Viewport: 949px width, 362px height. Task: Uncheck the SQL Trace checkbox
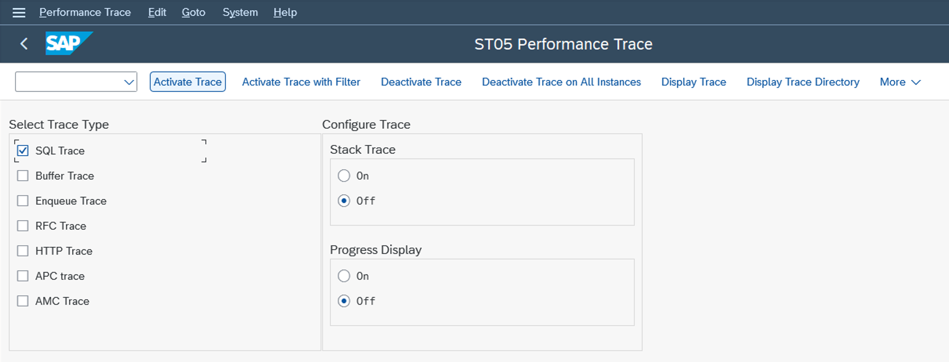click(23, 150)
